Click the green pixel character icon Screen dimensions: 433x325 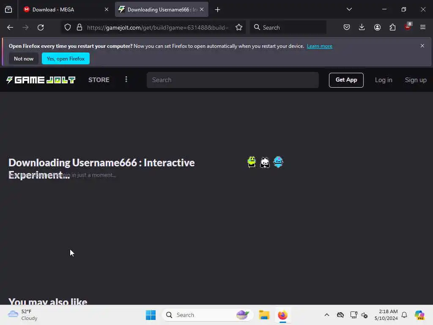pos(252,162)
